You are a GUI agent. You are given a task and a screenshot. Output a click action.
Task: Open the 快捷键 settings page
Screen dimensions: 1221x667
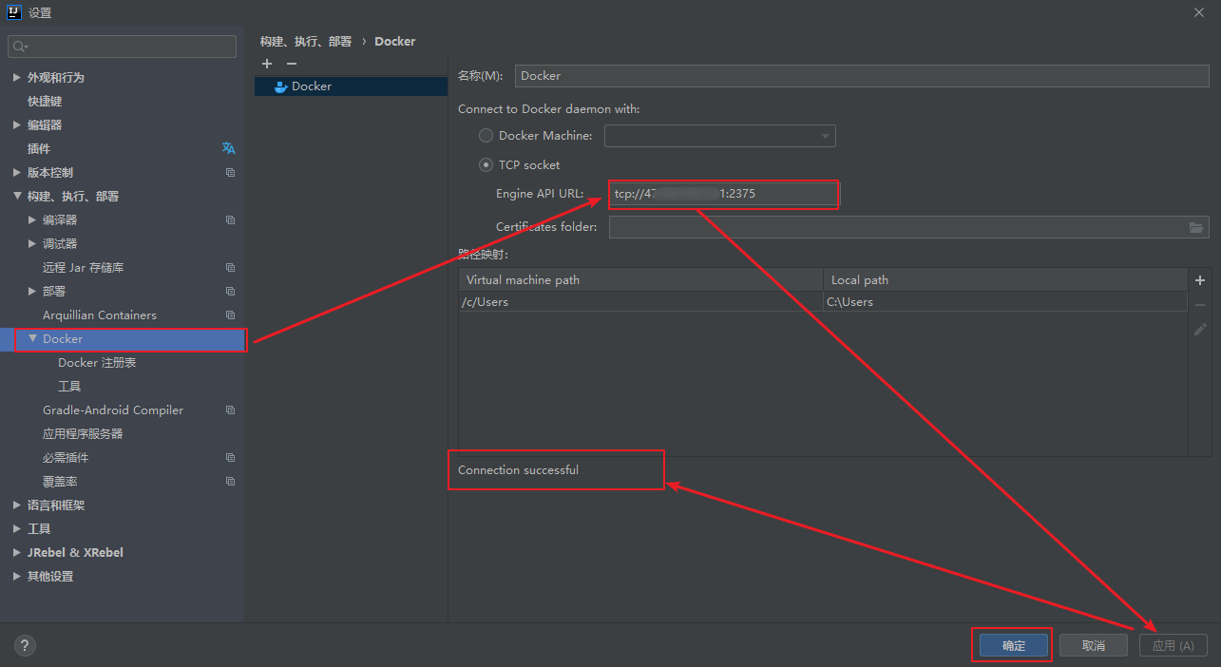(45, 102)
